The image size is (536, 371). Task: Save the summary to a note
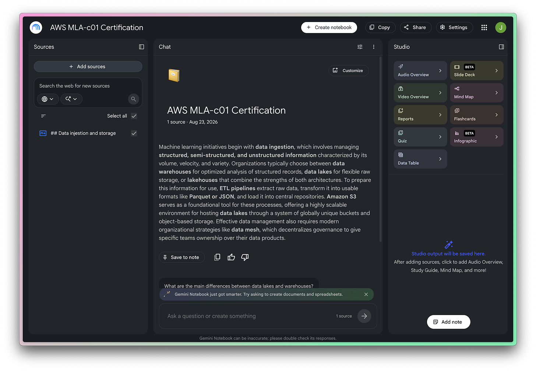point(182,257)
